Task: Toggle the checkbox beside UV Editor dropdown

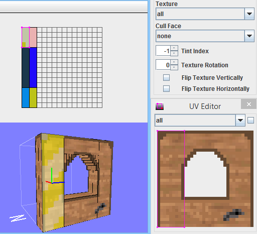Action: click(x=250, y=121)
